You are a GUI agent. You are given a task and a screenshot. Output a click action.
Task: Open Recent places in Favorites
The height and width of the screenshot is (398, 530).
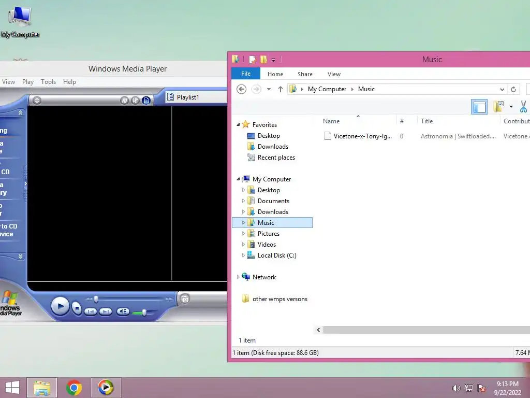click(x=276, y=158)
